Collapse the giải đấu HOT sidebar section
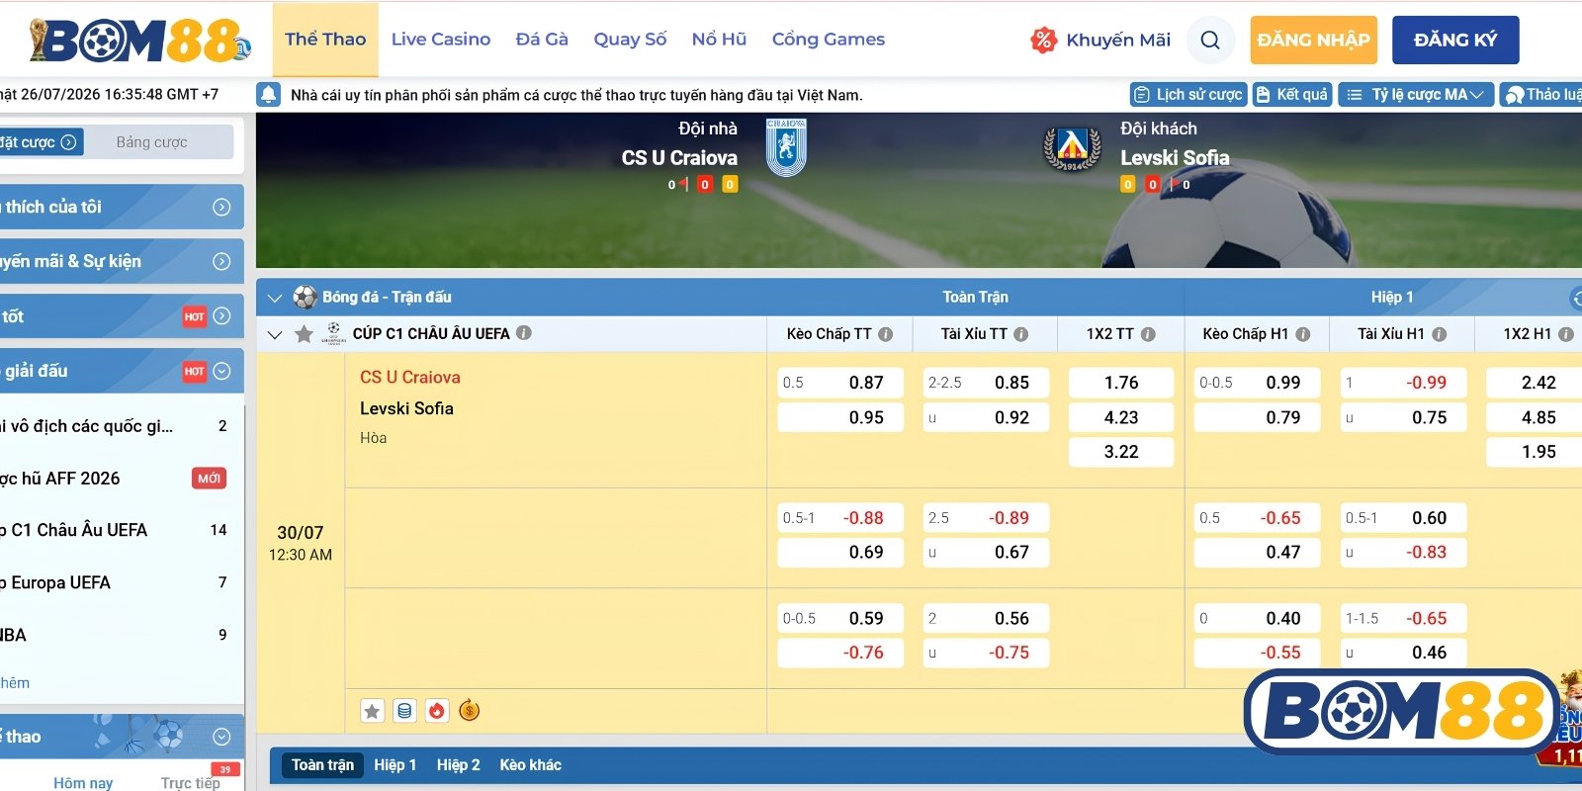 click(121, 371)
